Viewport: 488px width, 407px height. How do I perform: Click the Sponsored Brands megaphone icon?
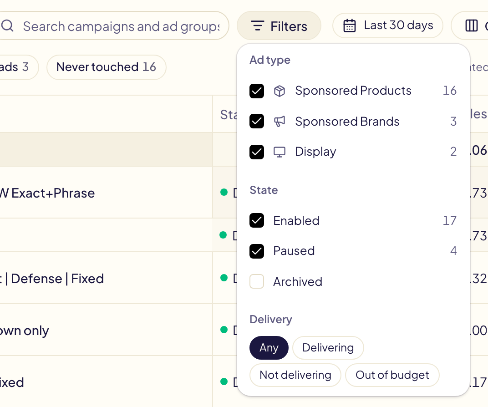279,122
